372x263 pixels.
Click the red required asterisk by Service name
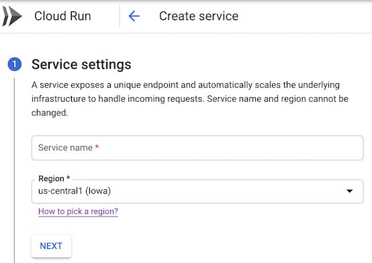pyautogui.click(x=97, y=147)
